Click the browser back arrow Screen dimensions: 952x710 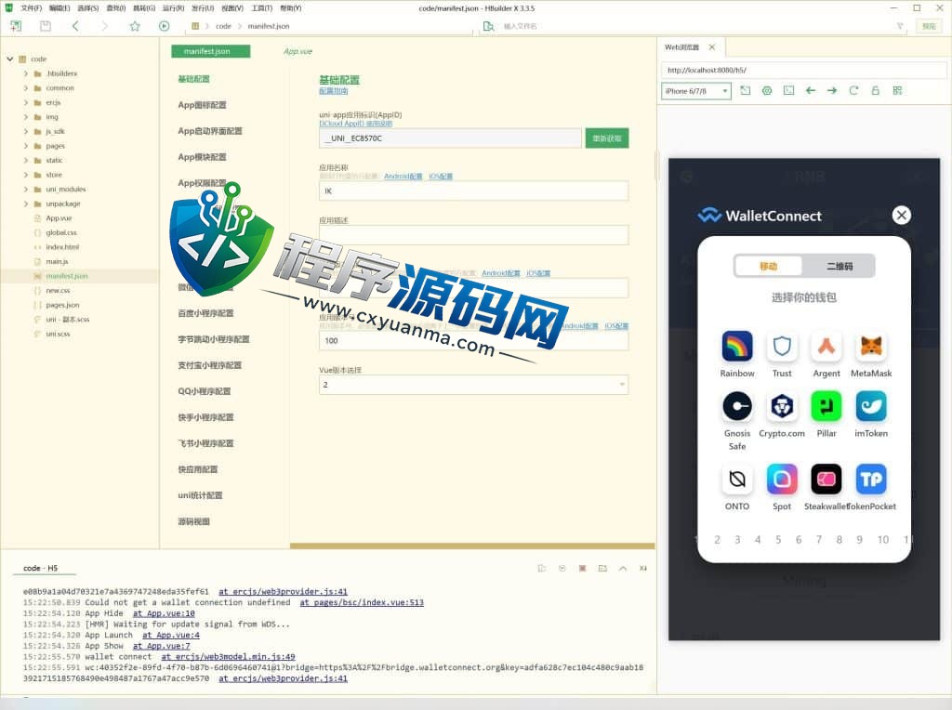(x=811, y=90)
